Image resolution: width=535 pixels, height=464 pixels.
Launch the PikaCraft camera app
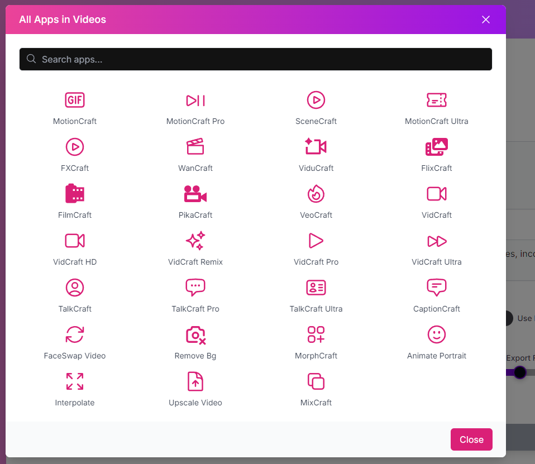(x=195, y=193)
